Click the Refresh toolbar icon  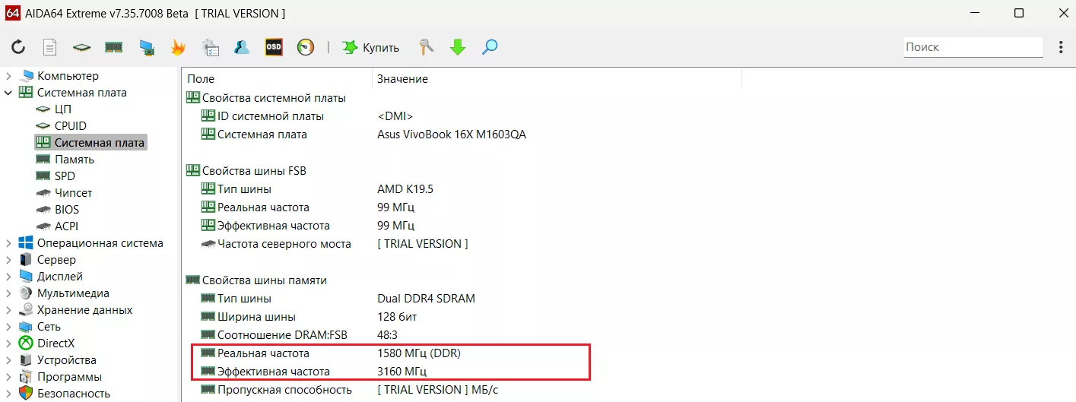(18, 47)
